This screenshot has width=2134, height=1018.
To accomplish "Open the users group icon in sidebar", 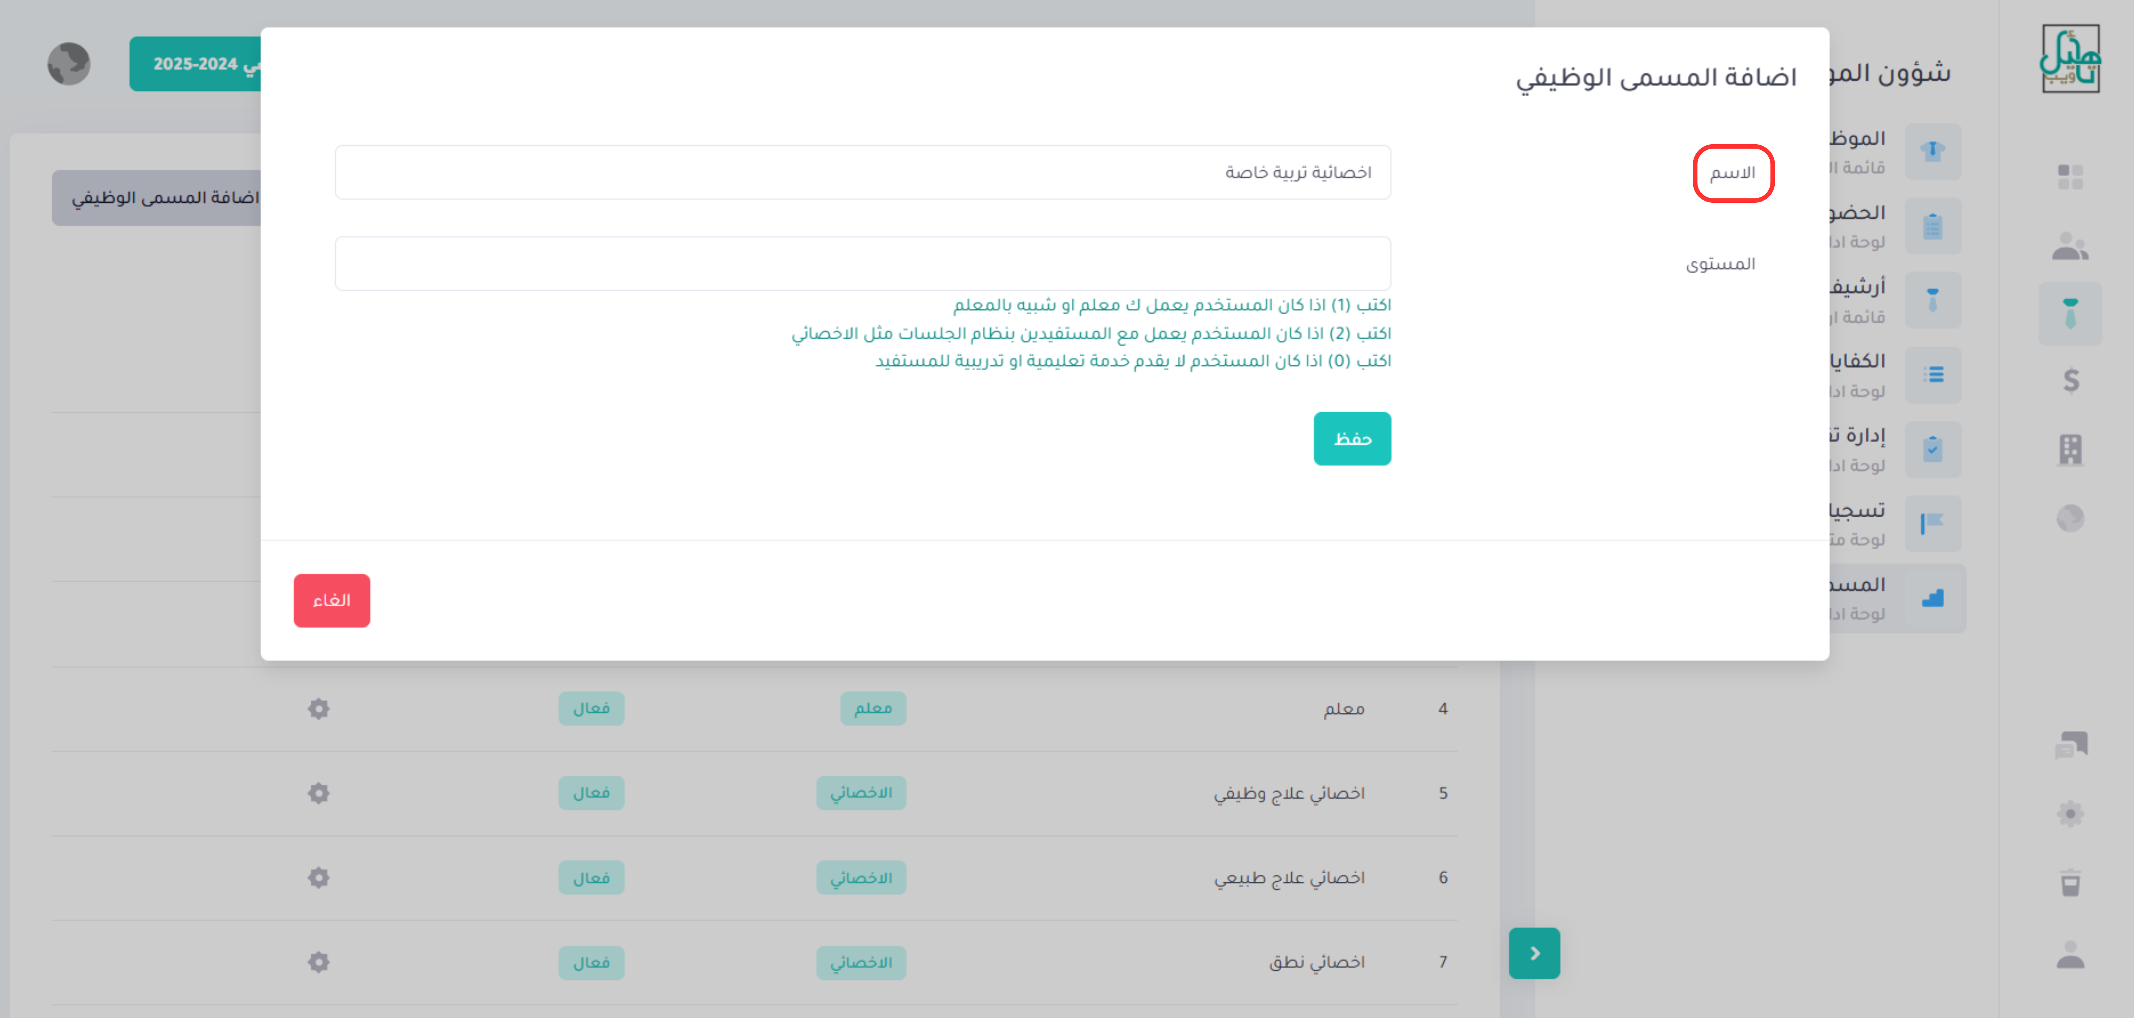I will tap(2069, 246).
